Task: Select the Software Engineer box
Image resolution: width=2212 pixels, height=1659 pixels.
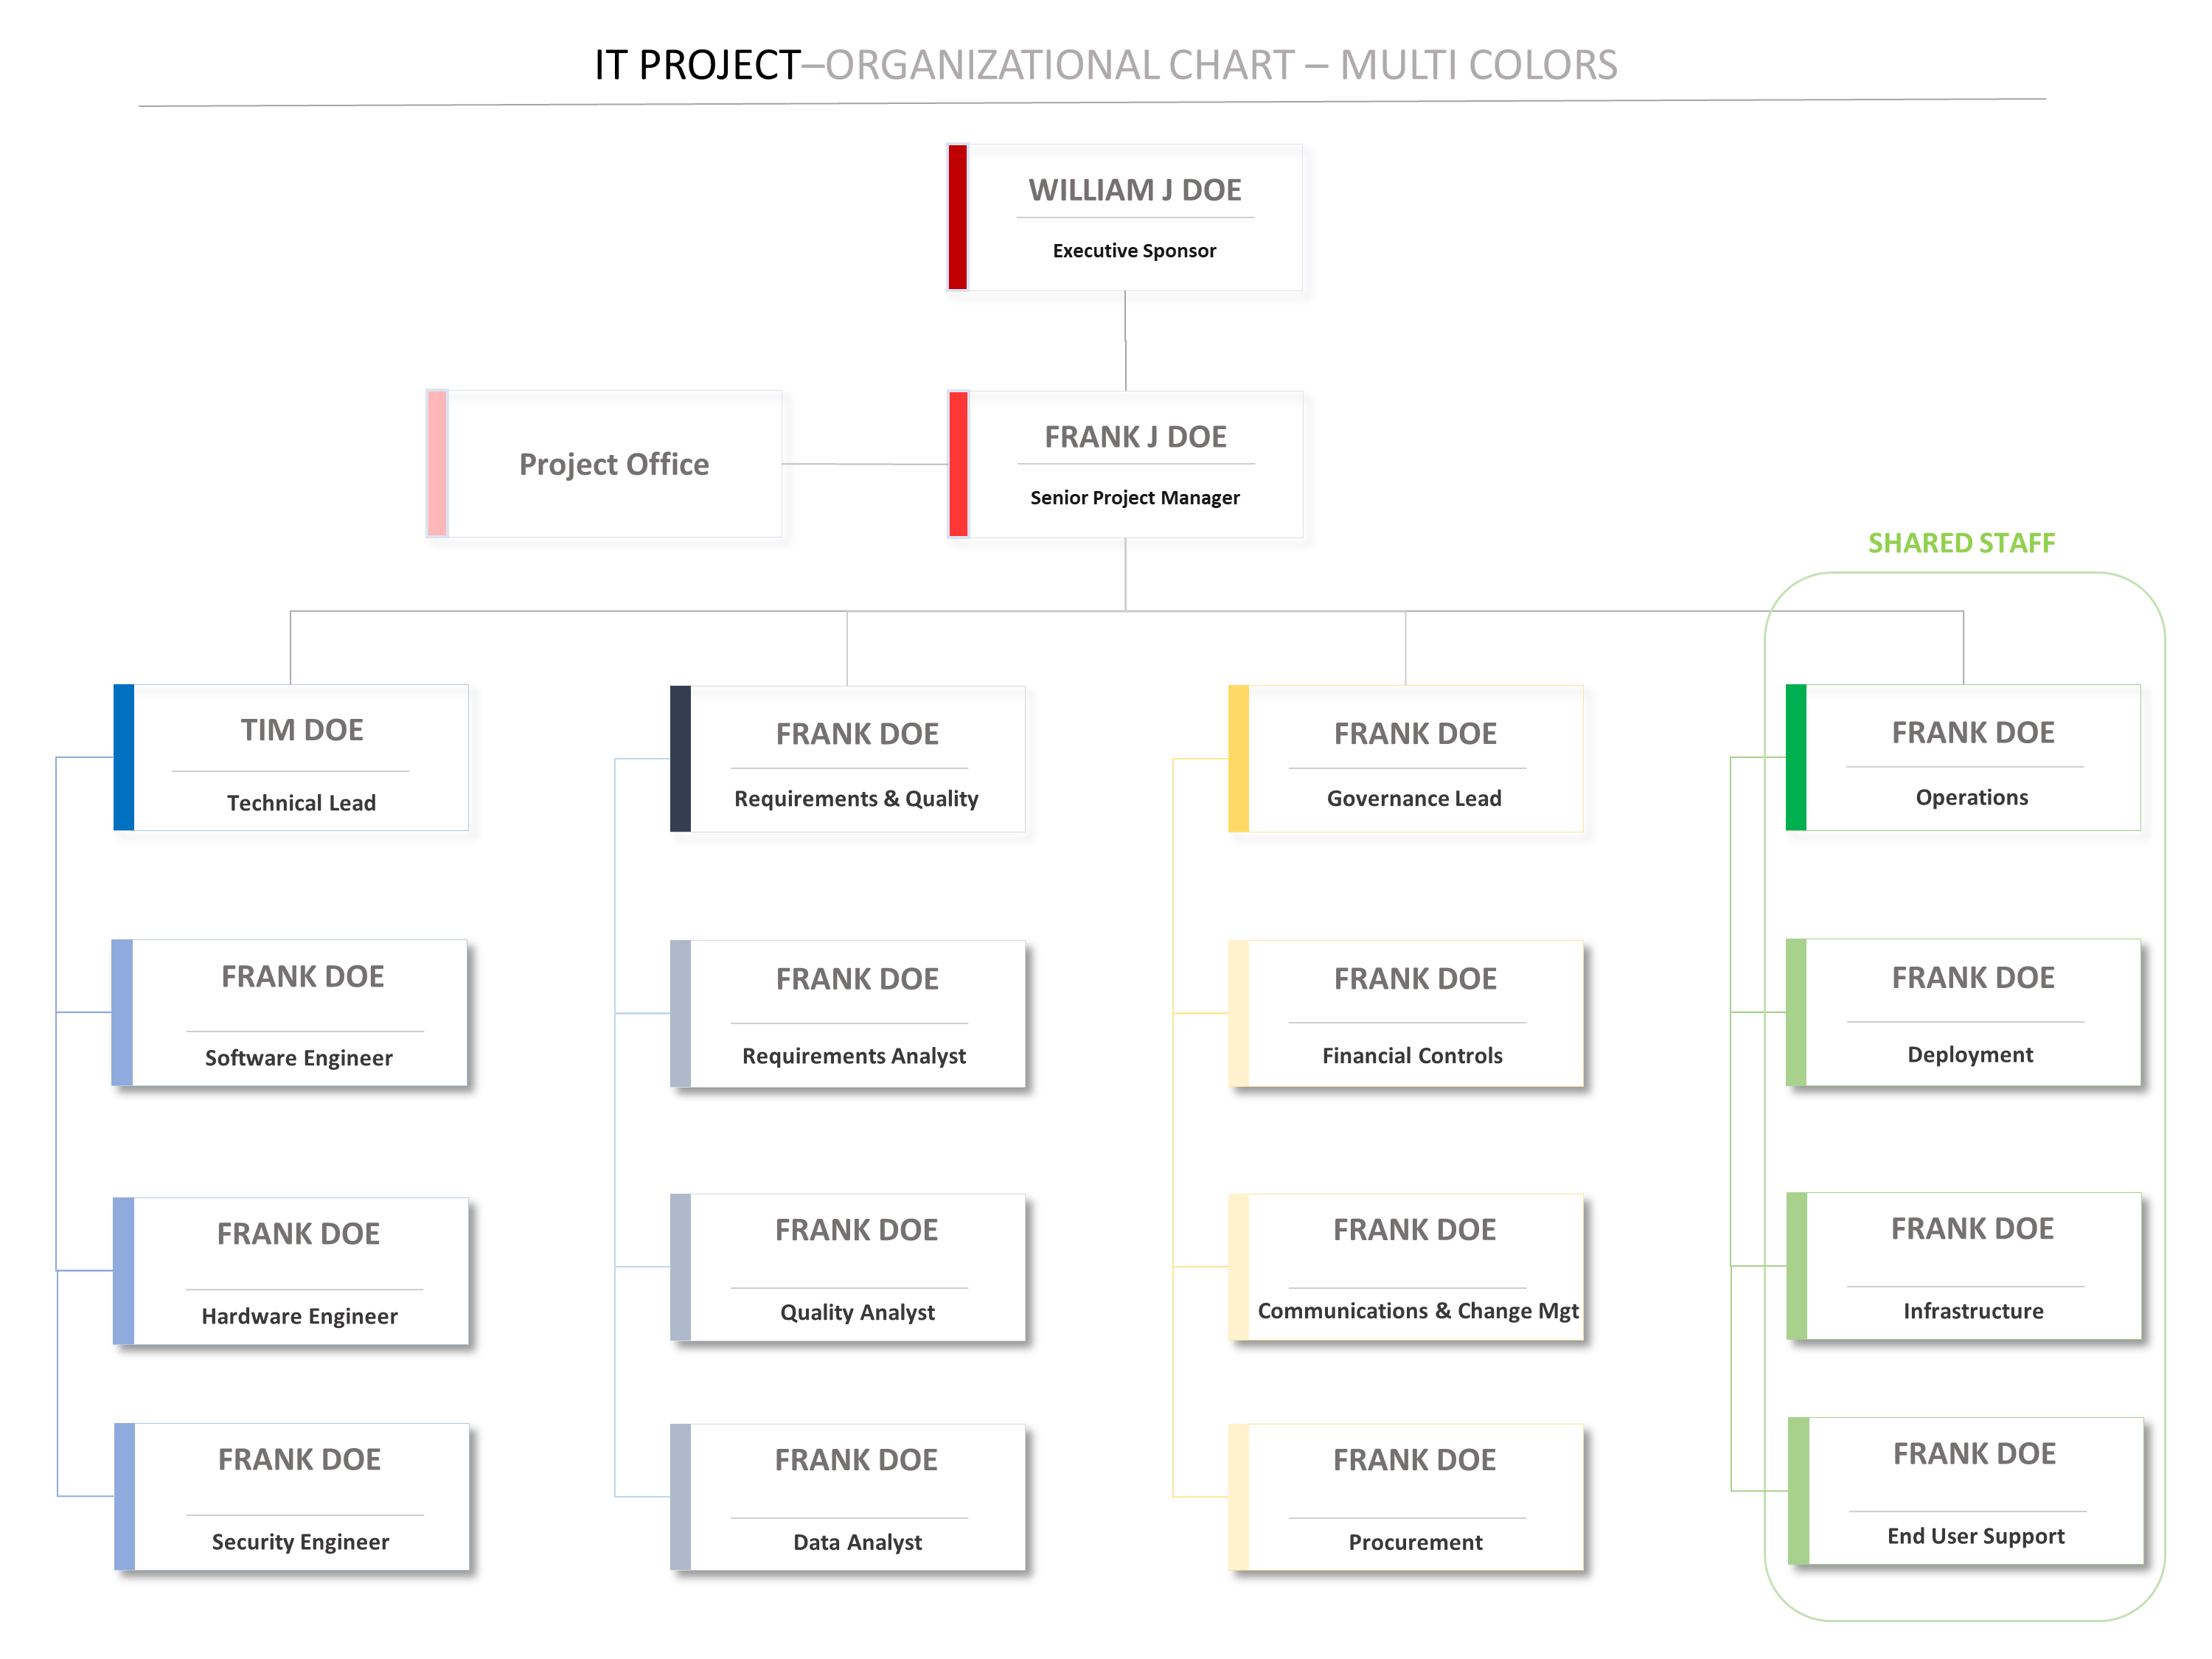Action: (300, 1012)
